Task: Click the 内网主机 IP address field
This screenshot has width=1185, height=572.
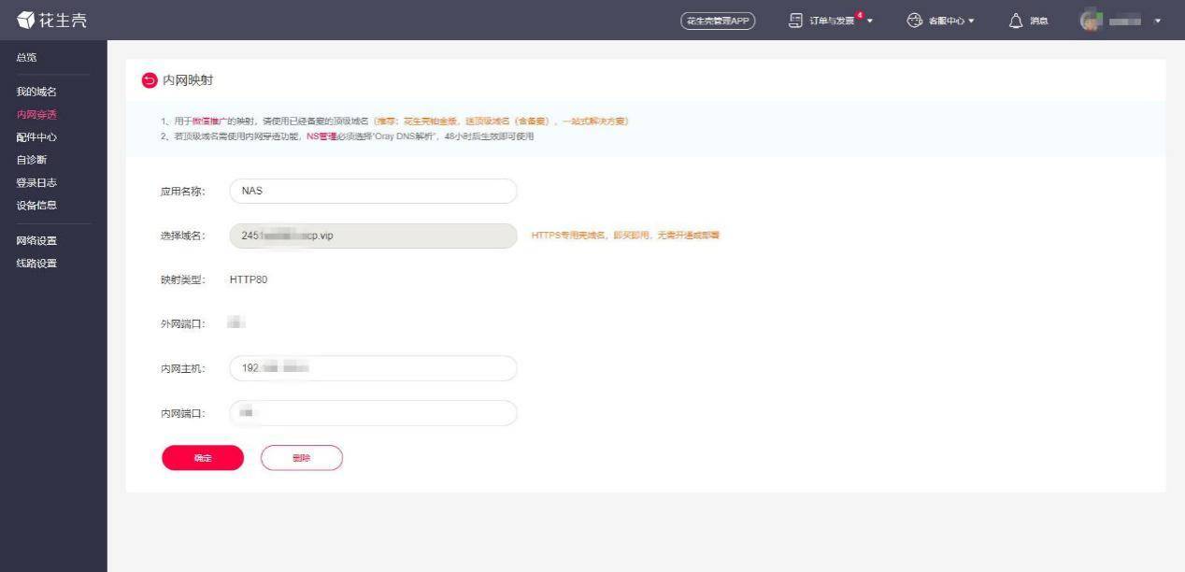Action: (373, 368)
